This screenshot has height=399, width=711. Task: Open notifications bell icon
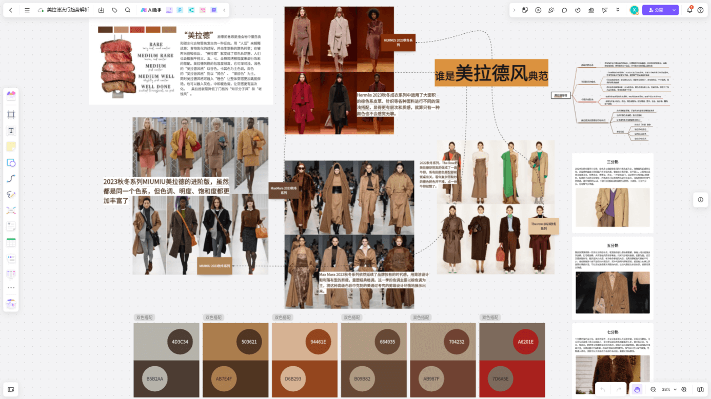689,10
